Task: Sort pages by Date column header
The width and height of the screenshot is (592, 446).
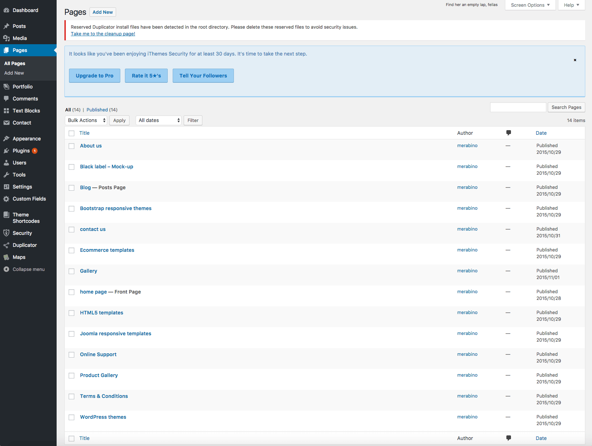Action: tap(541, 133)
